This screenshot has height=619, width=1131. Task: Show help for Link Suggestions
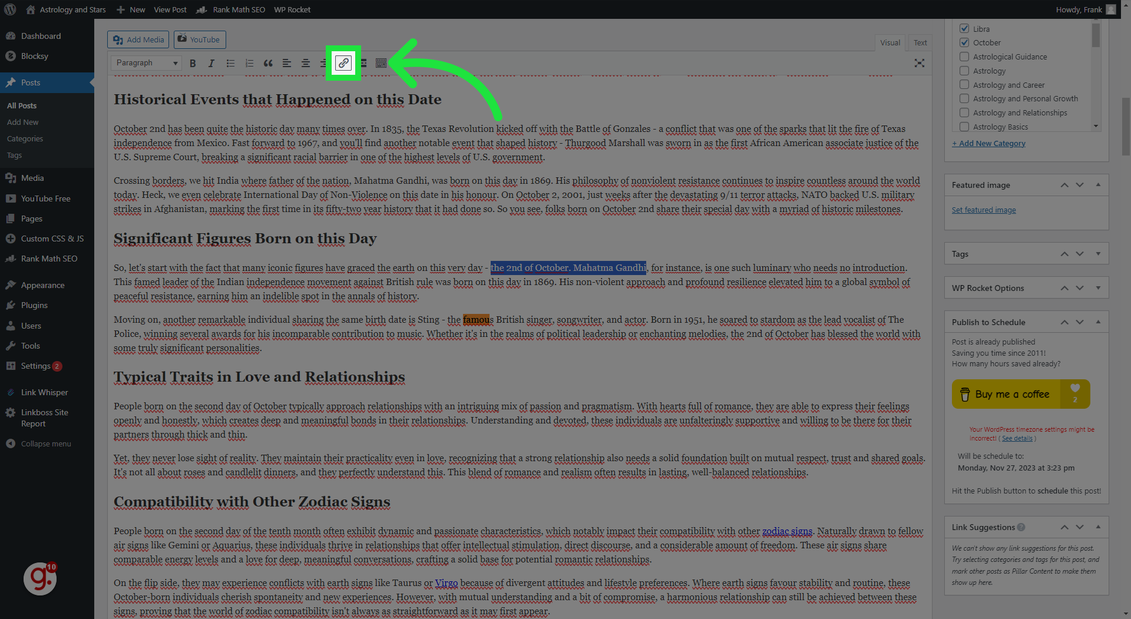pos(1021,527)
